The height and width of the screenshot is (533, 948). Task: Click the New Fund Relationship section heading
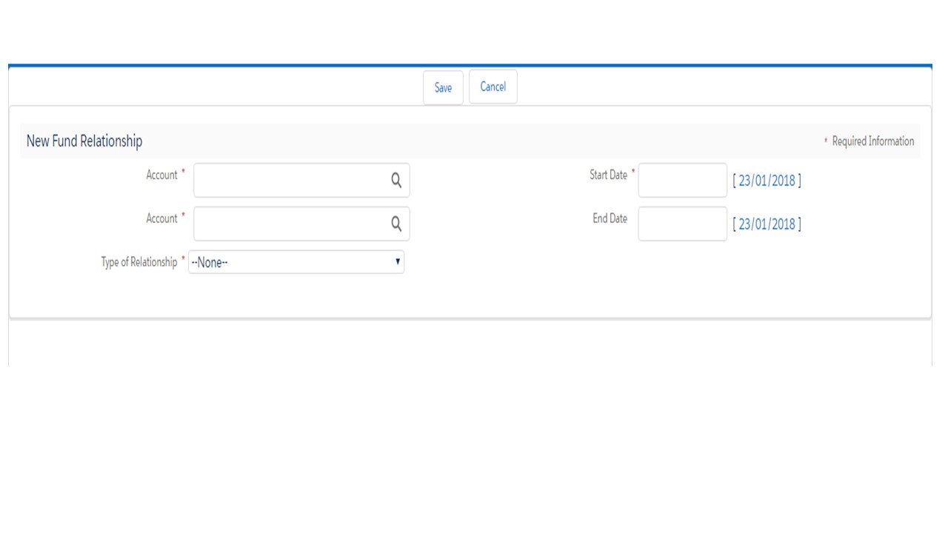click(84, 141)
